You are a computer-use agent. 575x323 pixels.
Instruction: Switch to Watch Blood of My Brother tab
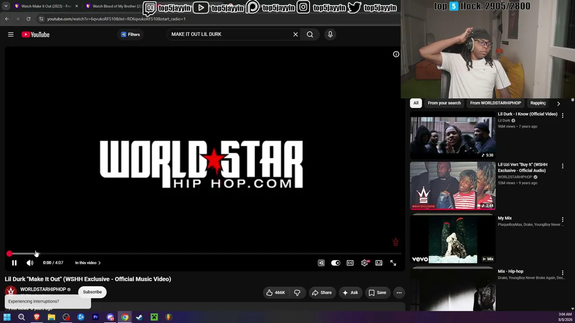[x=113, y=6]
